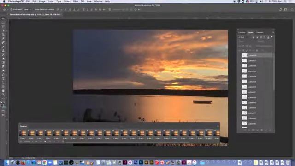This screenshot has height=166, width=295.
Task: Select the highlighted top layer in Layers panel
Action: [x=257, y=55]
